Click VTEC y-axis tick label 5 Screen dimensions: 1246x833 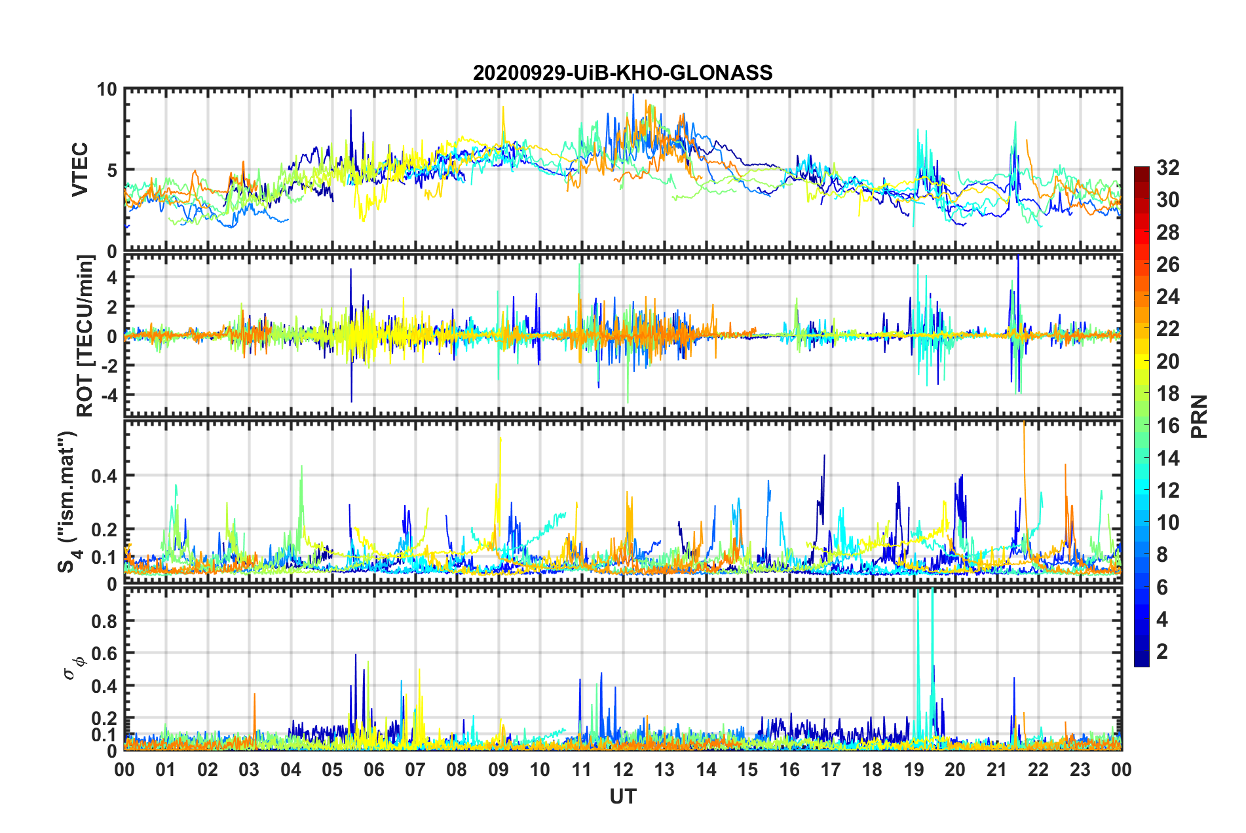[x=112, y=170]
